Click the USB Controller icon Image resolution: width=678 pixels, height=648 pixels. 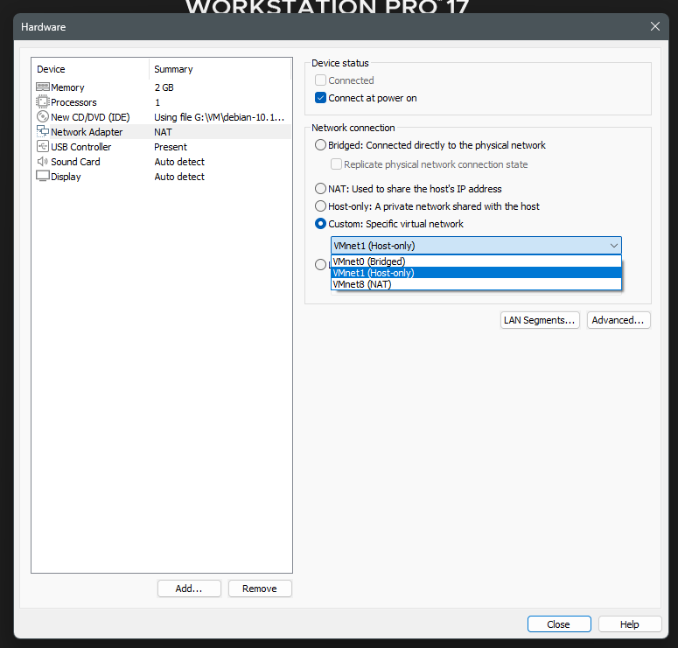coord(42,147)
